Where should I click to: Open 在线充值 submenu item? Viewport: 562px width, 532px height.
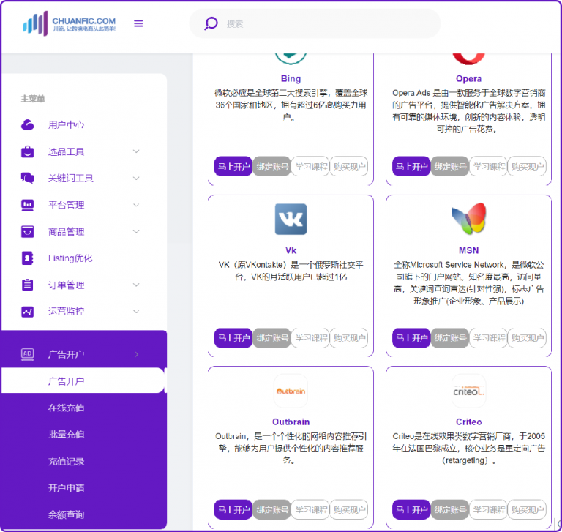tap(66, 408)
